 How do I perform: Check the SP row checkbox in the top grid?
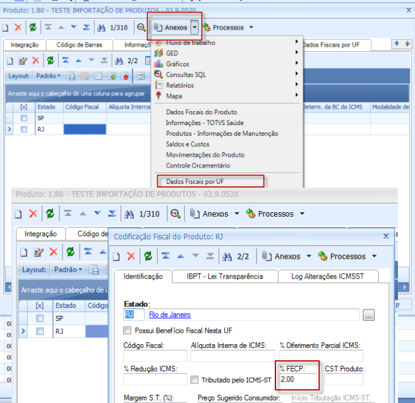click(x=24, y=118)
